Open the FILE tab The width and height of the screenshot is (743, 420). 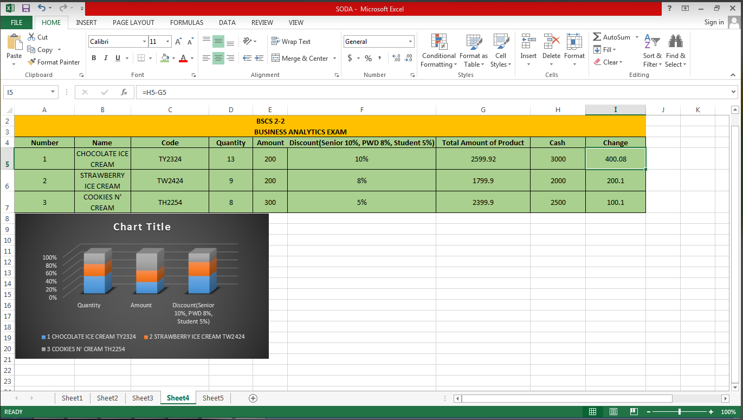point(16,22)
